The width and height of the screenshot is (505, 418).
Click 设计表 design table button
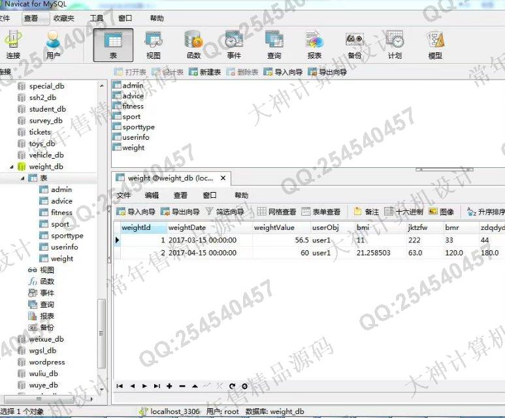point(167,72)
